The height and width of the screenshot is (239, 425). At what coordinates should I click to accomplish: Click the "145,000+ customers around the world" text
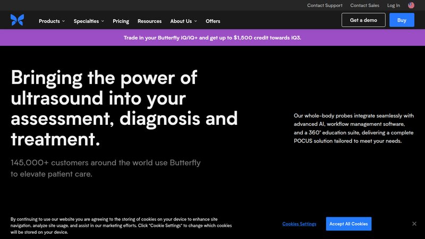pyautogui.click(x=105, y=168)
